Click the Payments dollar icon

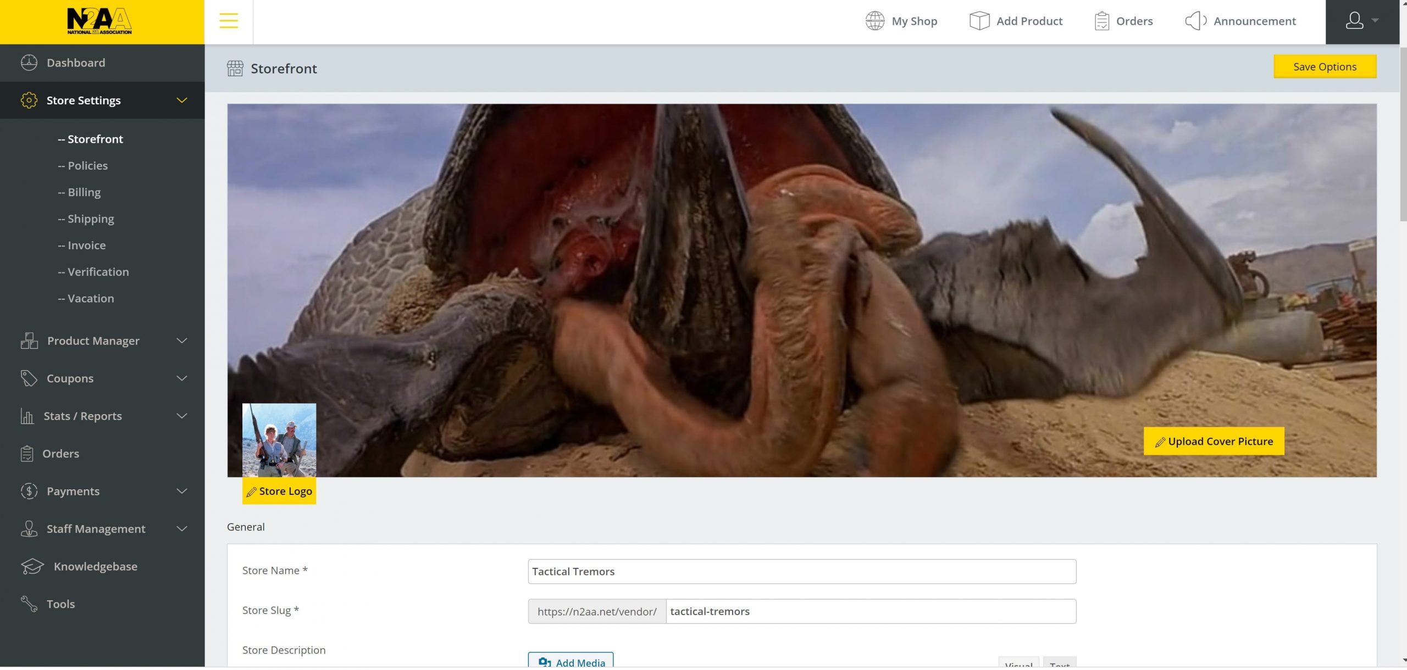[x=29, y=491]
